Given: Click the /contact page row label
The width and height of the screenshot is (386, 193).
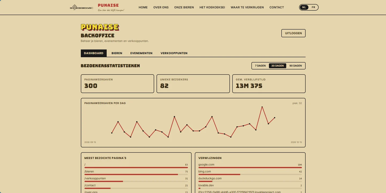Looking at the screenshot, I should click(x=90, y=185).
